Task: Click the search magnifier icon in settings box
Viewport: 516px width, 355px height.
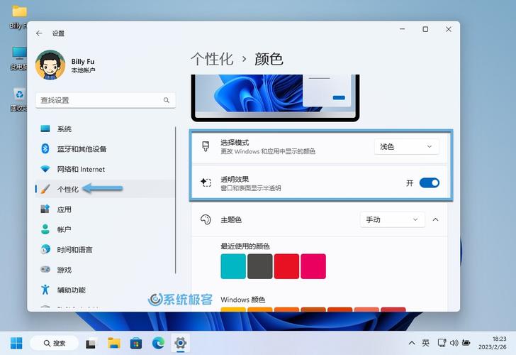Action: pyautogui.click(x=167, y=100)
